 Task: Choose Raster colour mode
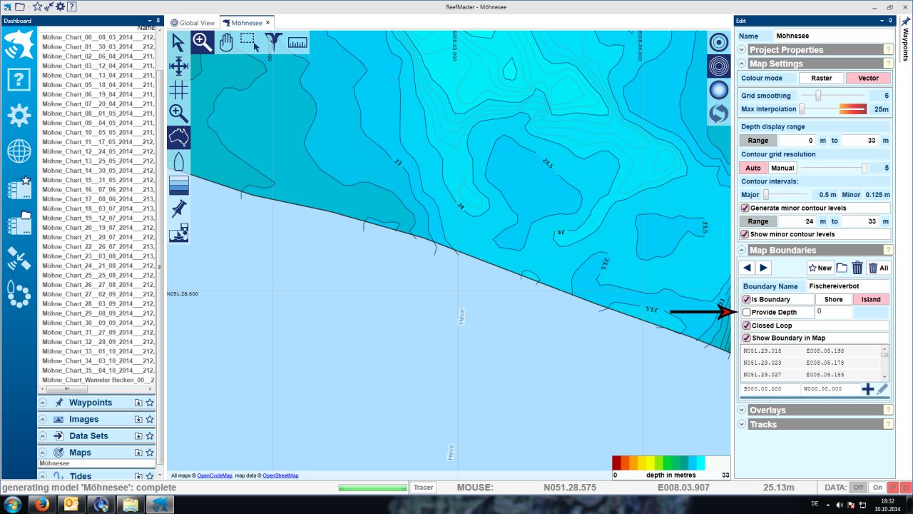point(821,79)
